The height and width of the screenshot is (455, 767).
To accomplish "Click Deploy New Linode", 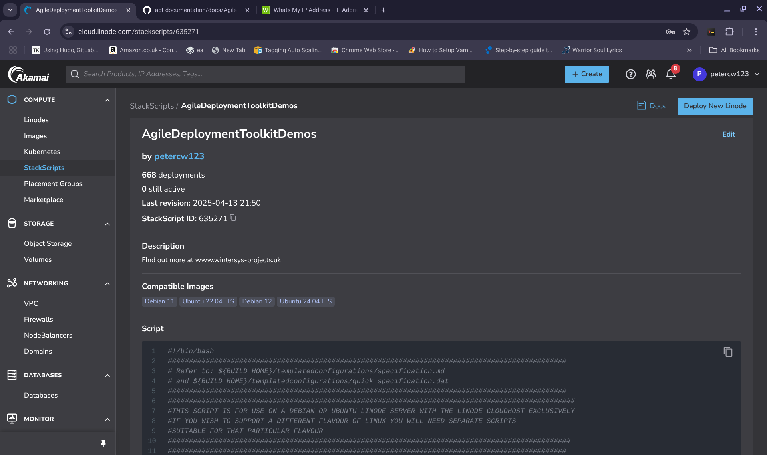I will pyautogui.click(x=715, y=106).
